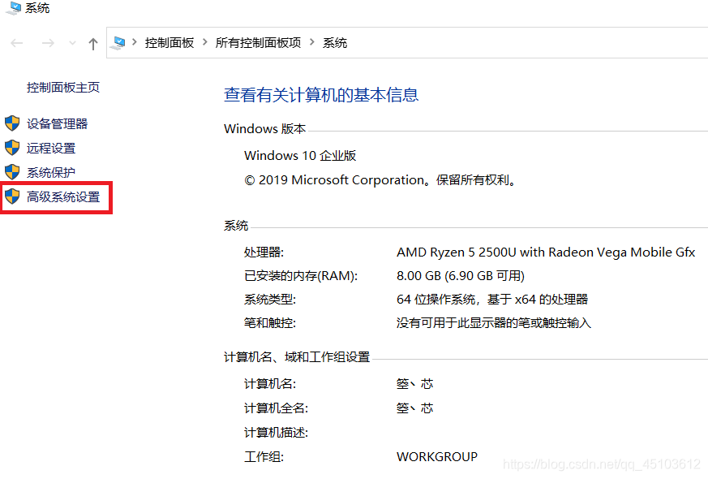This screenshot has width=708, height=479.
Task: Open the recent locations dropdown arrow
Action: (x=72, y=43)
